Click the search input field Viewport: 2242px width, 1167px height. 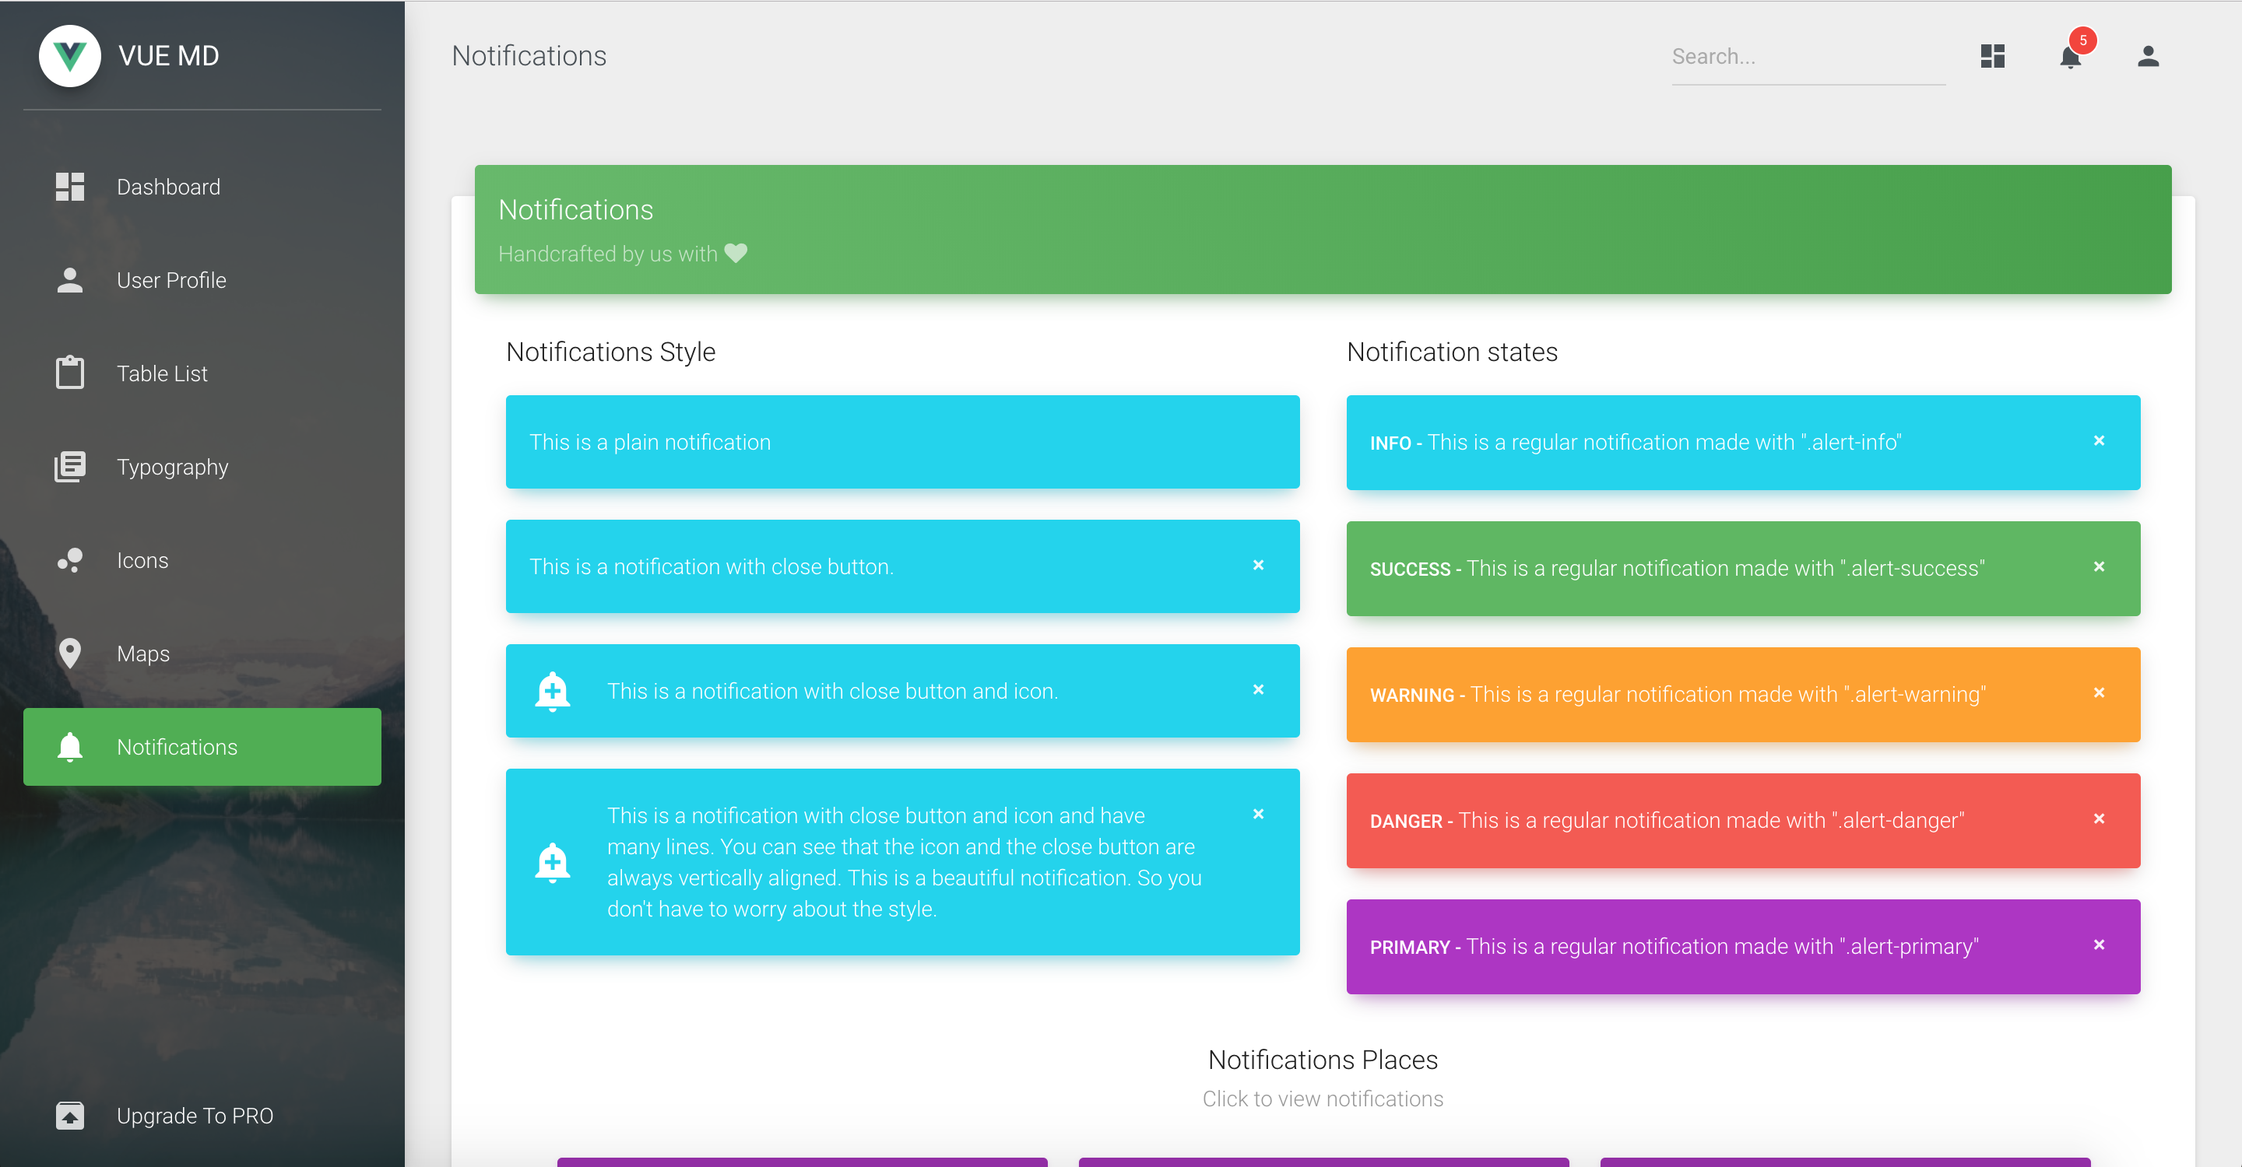pyautogui.click(x=1811, y=56)
